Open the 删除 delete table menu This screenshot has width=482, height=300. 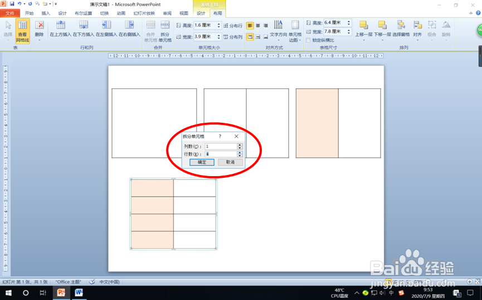[x=40, y=31]
